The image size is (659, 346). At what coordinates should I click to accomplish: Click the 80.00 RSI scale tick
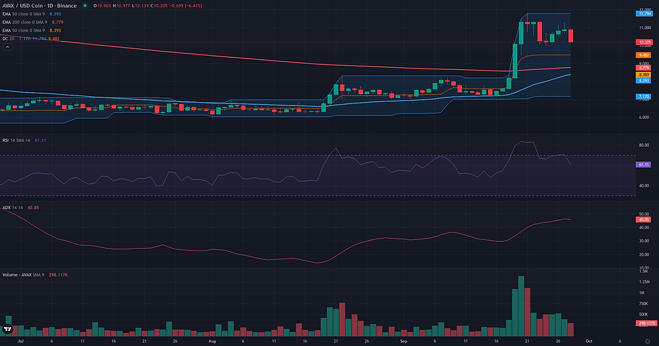click(x=644, y=145)
